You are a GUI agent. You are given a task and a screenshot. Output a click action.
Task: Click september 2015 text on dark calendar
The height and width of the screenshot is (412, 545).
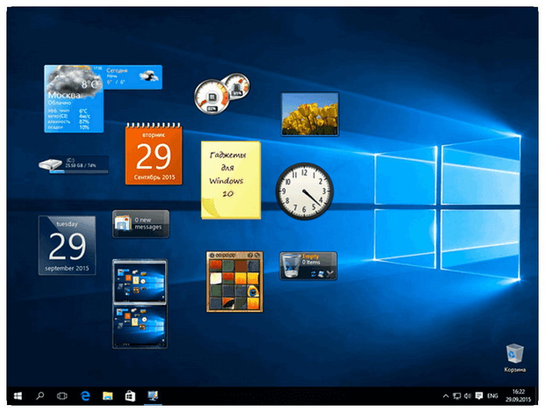(x=67, y=268)
